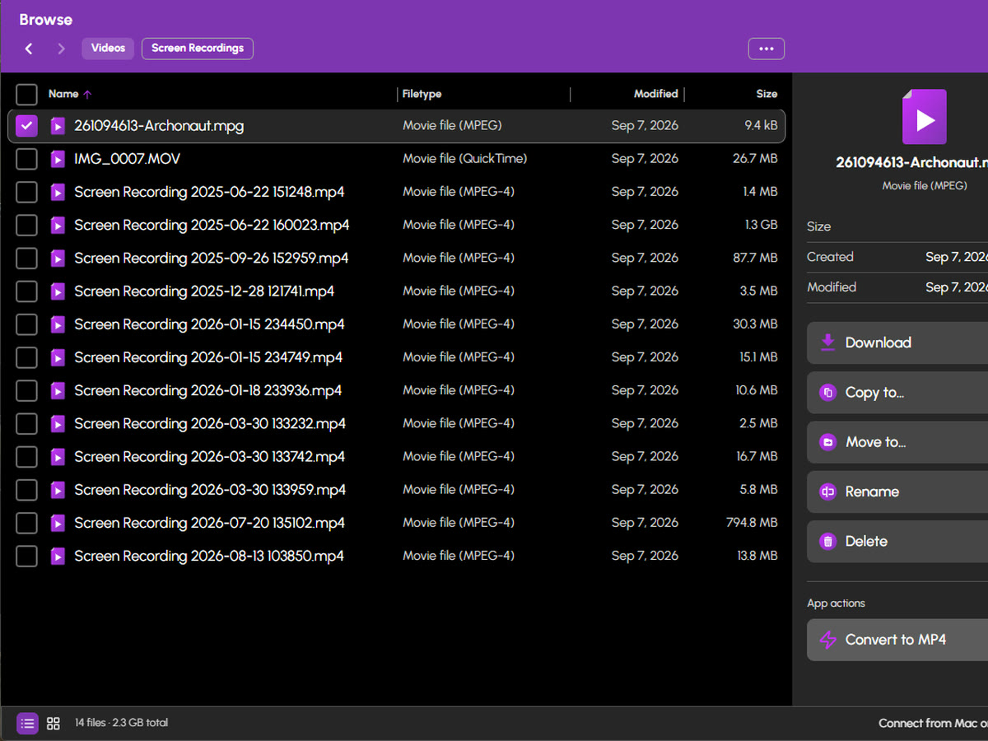Click the file icon for Screen Recording 2026-07-20 135102.mp4
This screenshot has width=988, height=741.
point(58,523)
